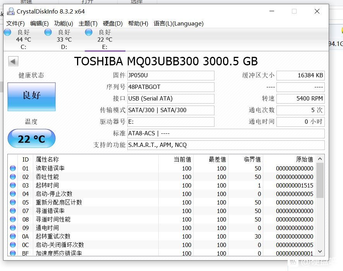Image resolution: width=343 pixels, height=271 pixels.
Task: Click status dot for attribute 04 启动-停止次数
Action: pos(13,194)
